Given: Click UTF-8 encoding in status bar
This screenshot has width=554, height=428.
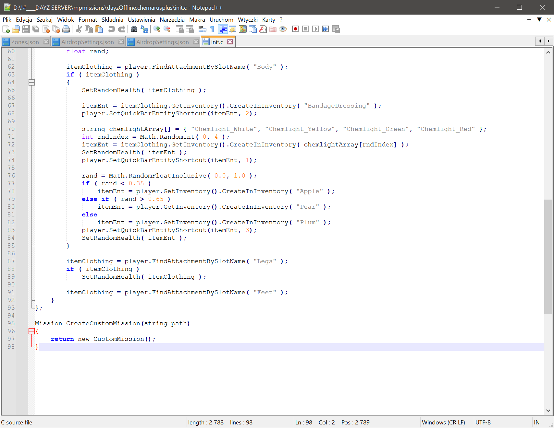Looking at the screenshot, I should click(x=483, y=422).
